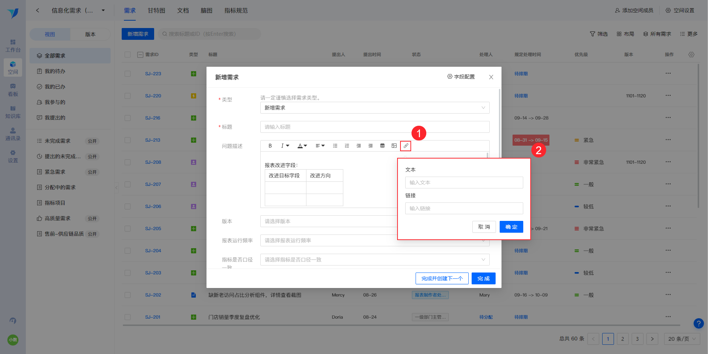
Task: Open font color picker in editor toolbar
Action: [302, 146]
